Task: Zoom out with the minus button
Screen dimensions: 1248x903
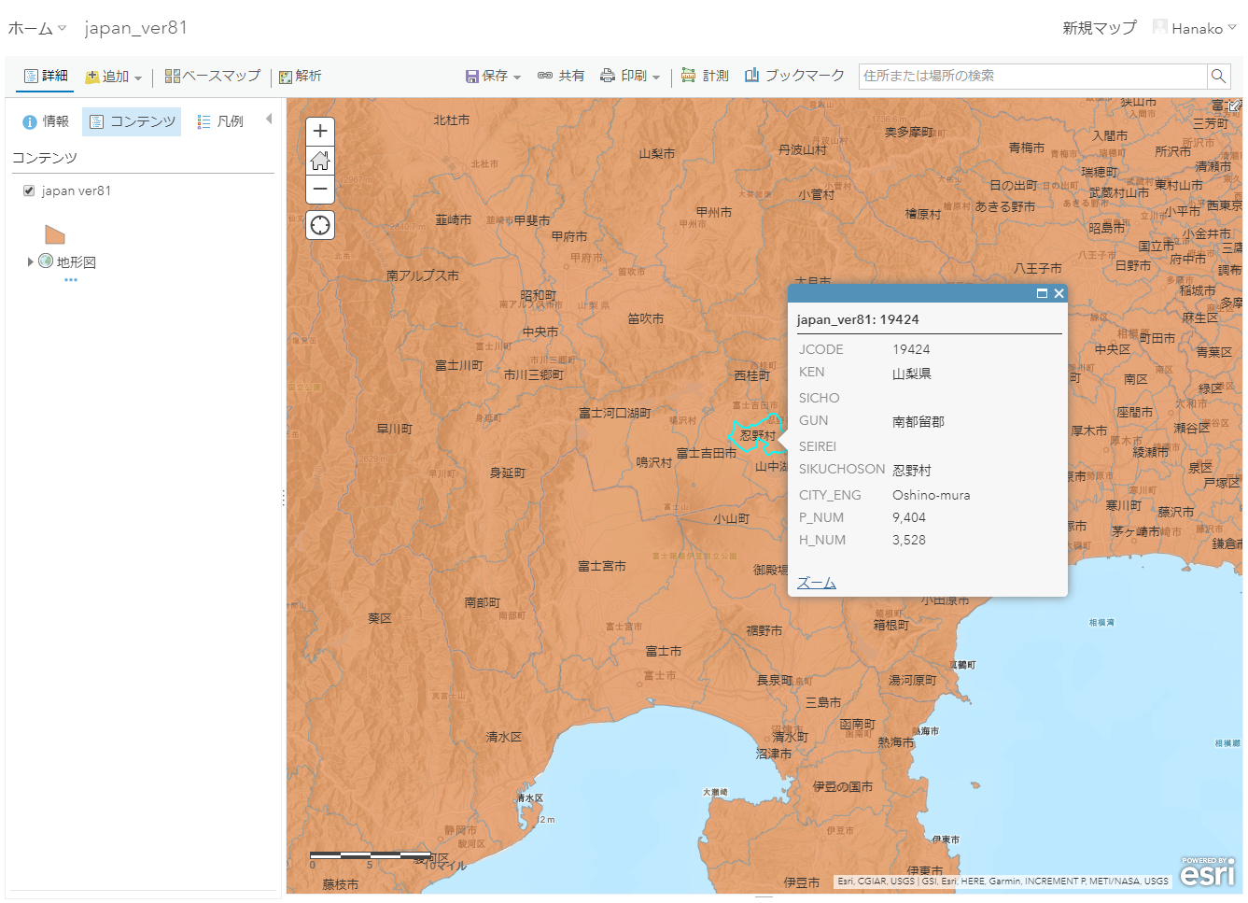Action: click(320, 189)
